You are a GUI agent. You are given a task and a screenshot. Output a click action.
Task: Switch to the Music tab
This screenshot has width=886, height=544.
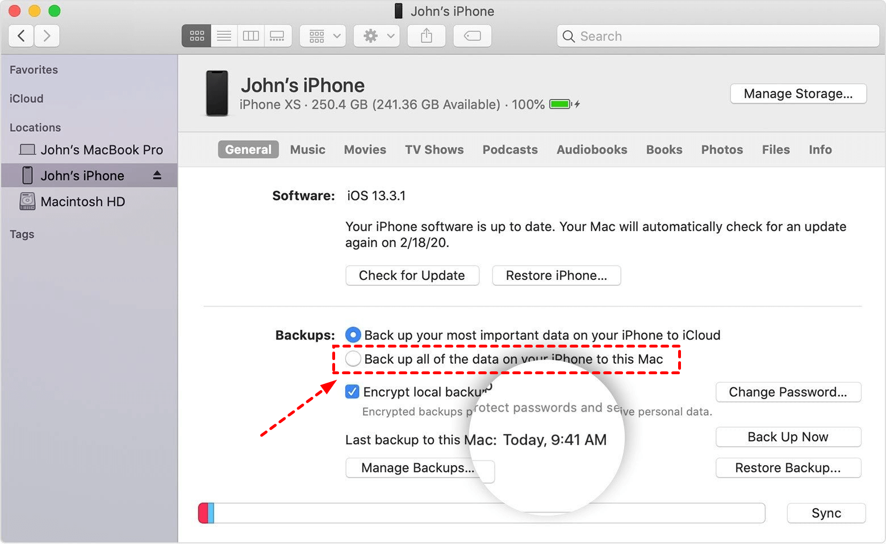[x=308, y=149]
